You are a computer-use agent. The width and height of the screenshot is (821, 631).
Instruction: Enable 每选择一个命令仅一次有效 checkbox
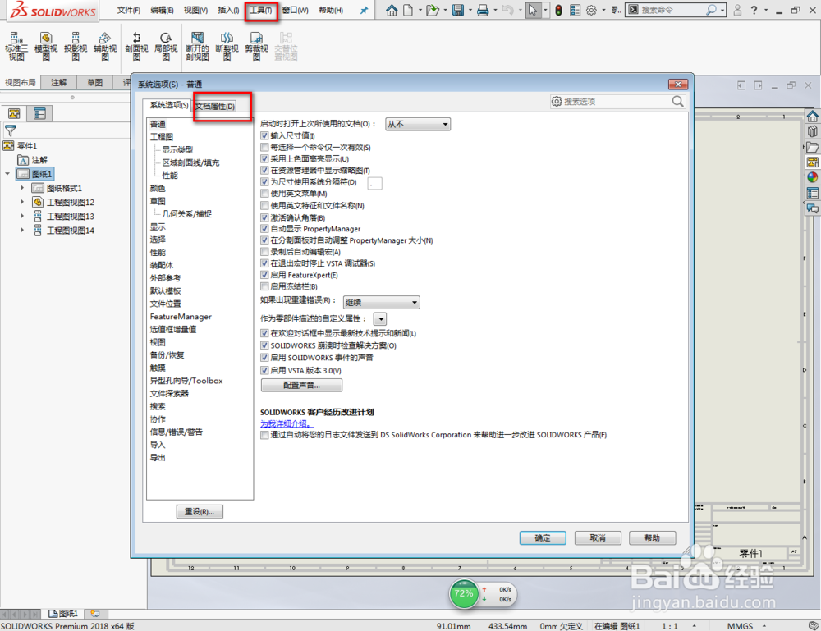pyautogui.click(x=264, y=147)
